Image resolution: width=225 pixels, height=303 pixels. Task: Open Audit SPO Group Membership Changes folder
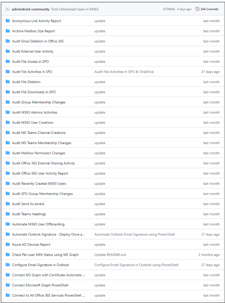pos(42,194)
